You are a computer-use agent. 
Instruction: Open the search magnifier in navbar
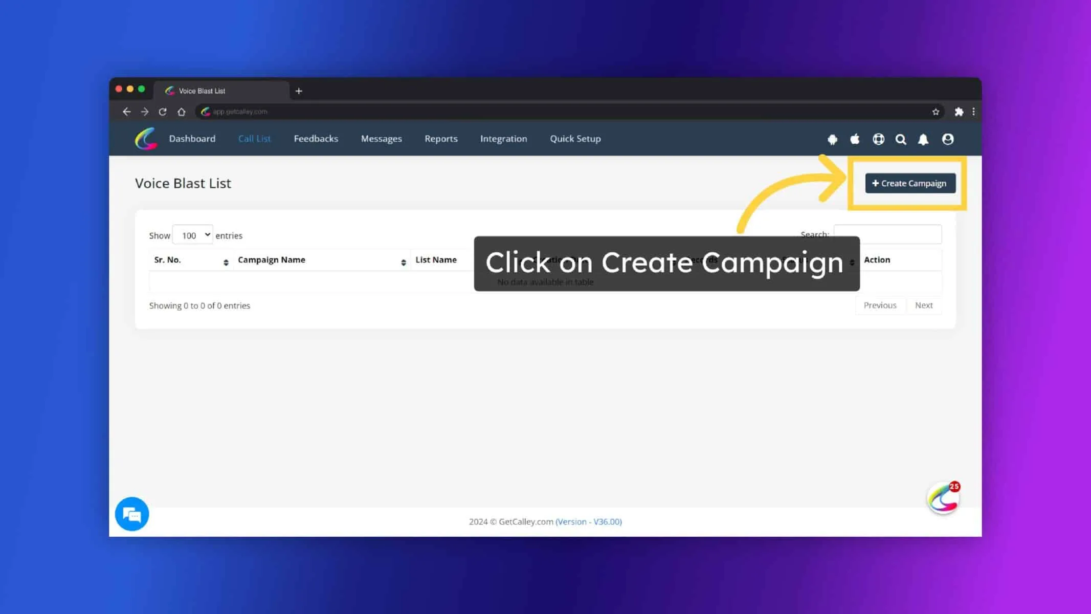pyautogui.click(x=901, y=139)
